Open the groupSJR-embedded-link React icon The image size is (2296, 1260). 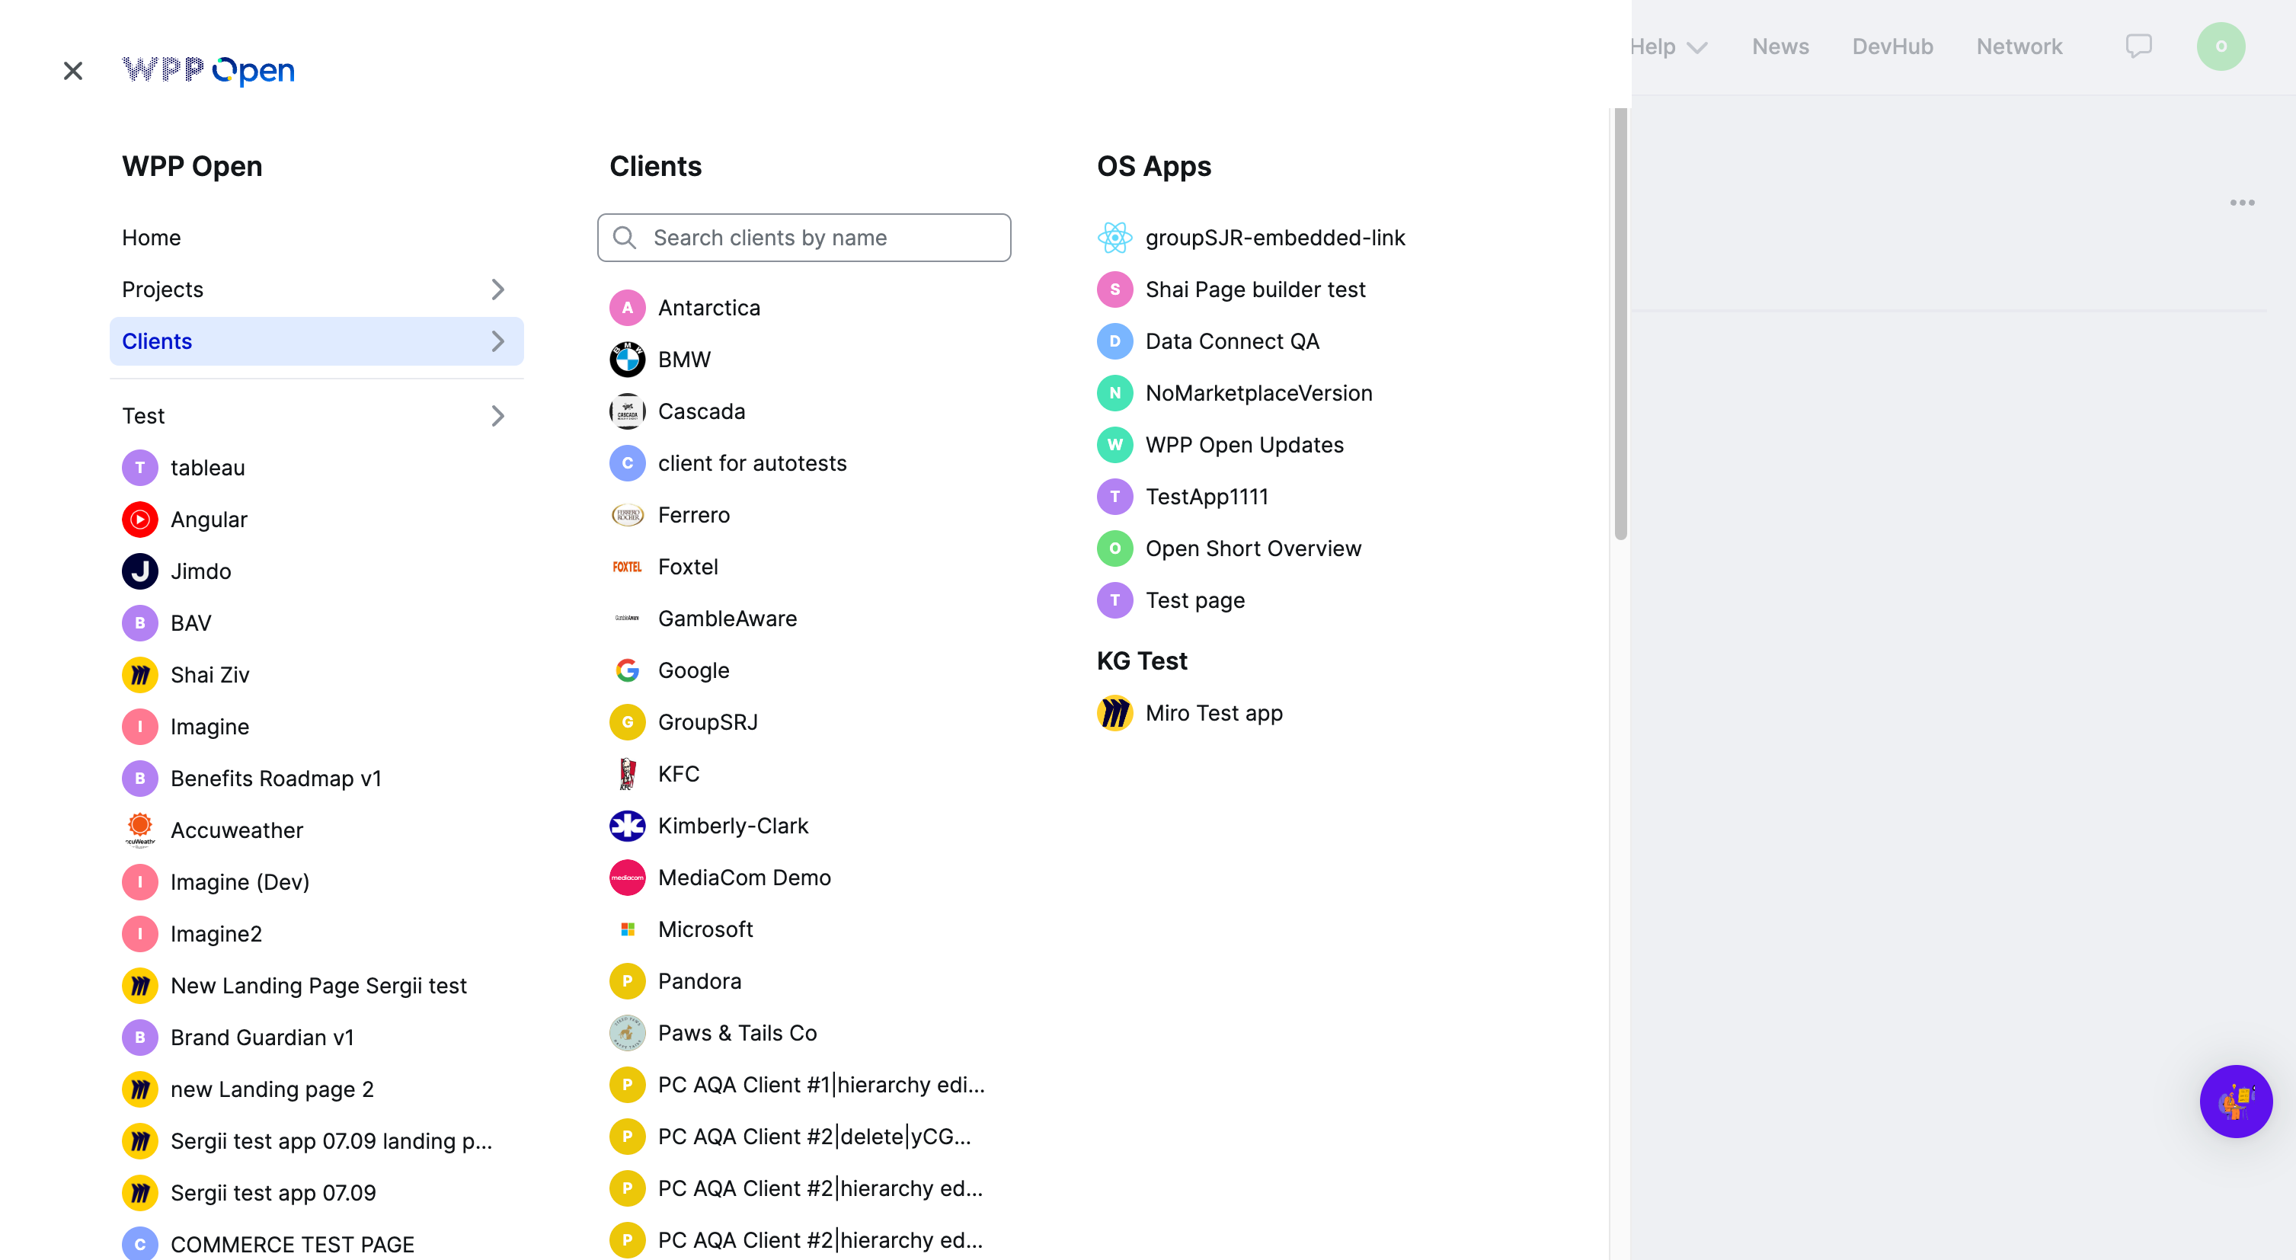click(1114, 238)
